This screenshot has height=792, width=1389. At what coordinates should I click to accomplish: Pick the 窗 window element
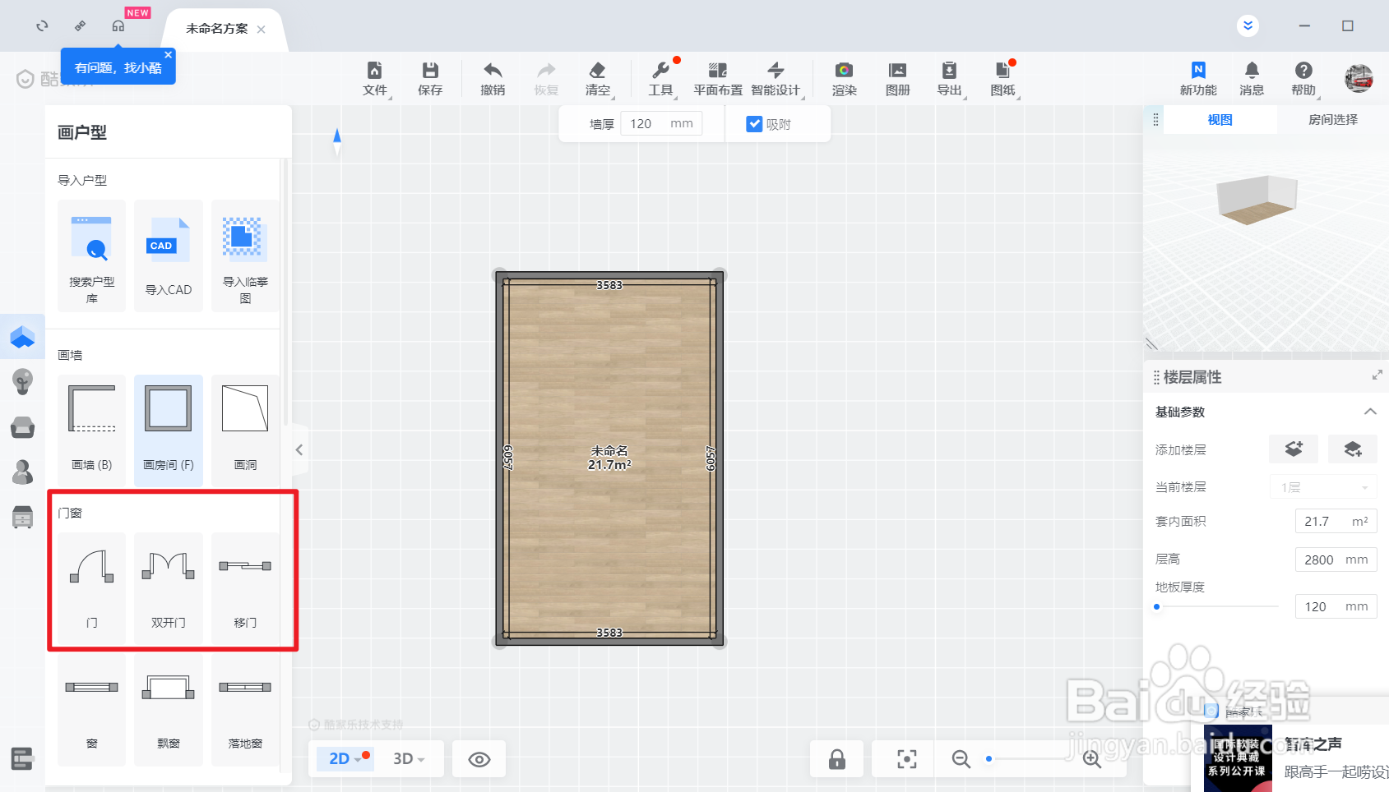point(92,710)
